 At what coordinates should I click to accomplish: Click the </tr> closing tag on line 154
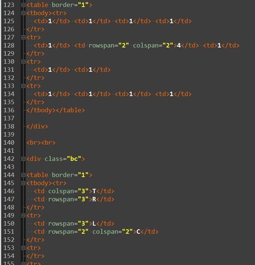coord(35,256)
